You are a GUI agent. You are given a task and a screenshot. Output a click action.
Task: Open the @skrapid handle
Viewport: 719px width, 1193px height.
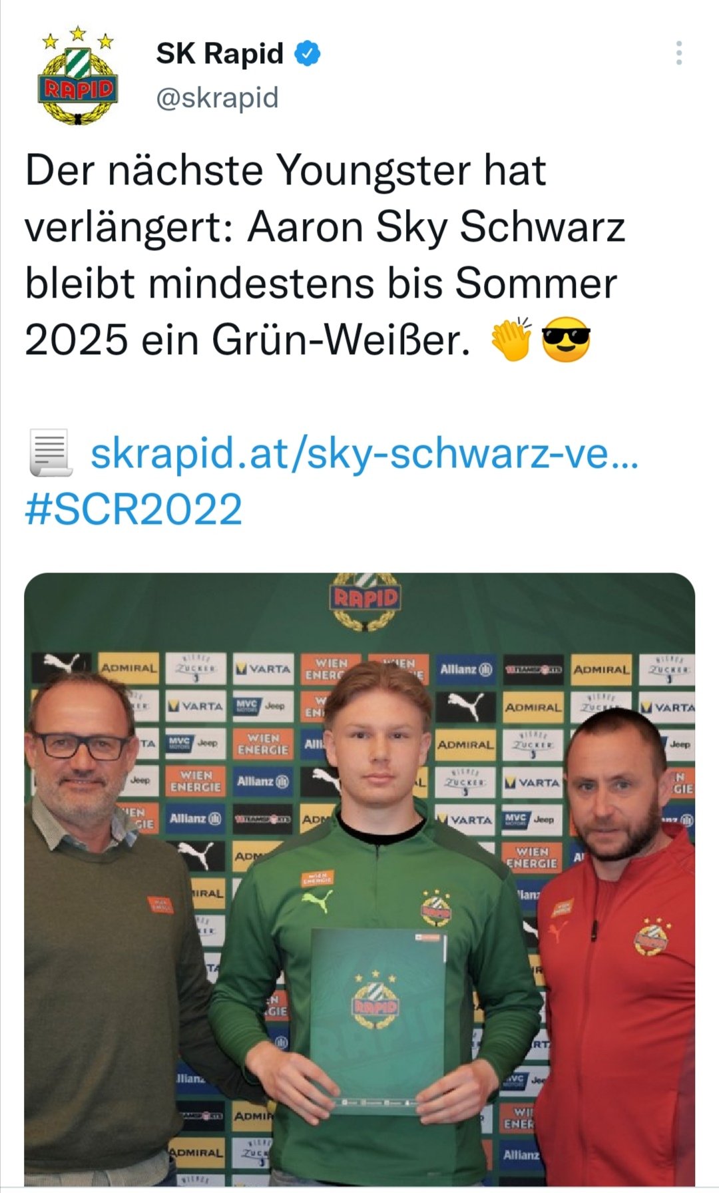pos(217,98)
